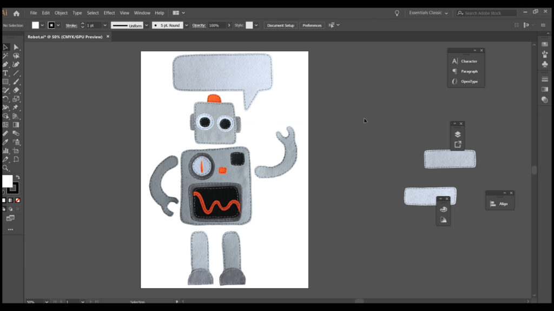Screen dimensions: 554x311
Task: Open the Align panel
Action: [x=499, y=204]
